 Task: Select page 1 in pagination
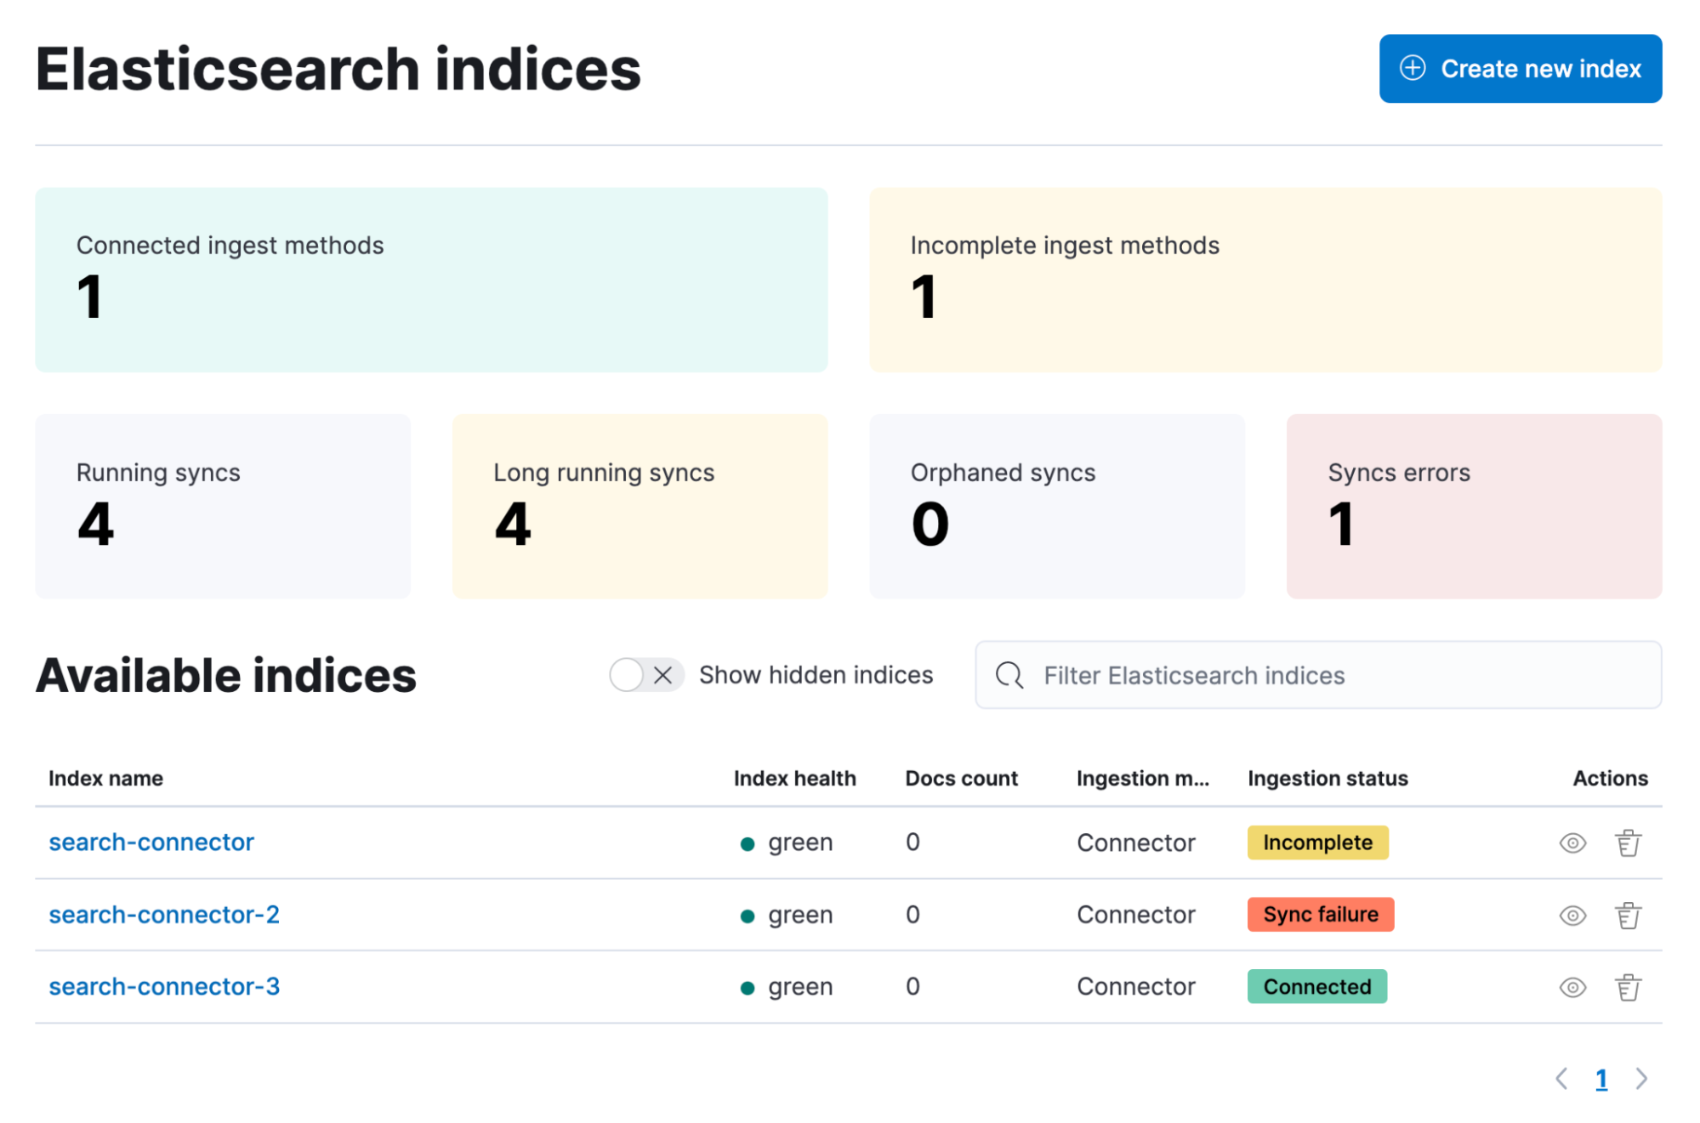point(1601,1079)
